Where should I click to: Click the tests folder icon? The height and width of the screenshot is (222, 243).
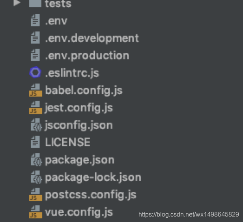(x=35, y=3)
